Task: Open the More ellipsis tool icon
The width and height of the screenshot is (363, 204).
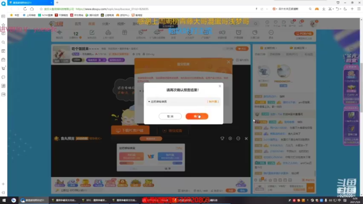Action: click(271, 33)
